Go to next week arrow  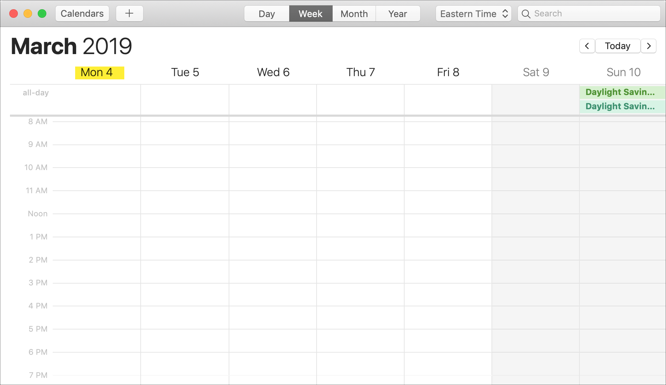click(x=649, y=46)
